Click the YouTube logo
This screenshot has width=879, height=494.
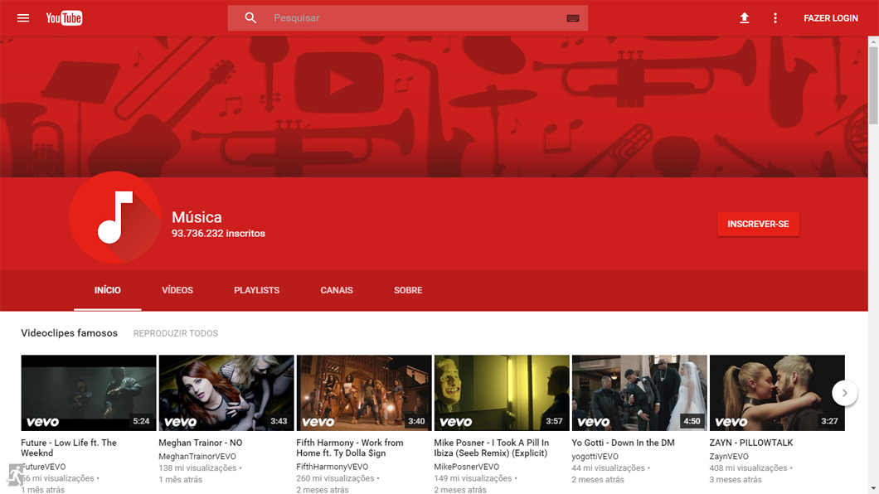tap(64, 18)
